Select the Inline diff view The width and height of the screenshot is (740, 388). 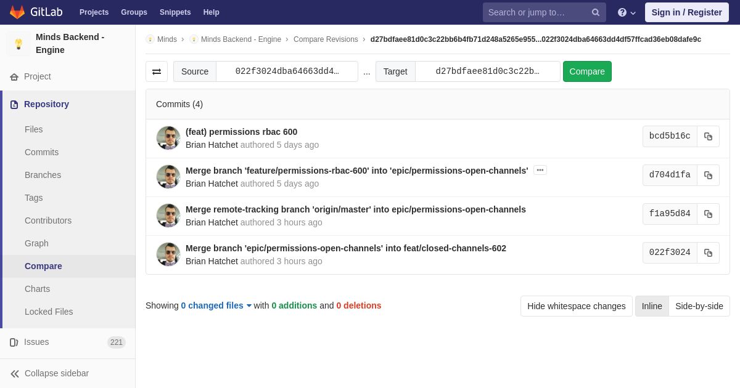[x=651, y=306]
